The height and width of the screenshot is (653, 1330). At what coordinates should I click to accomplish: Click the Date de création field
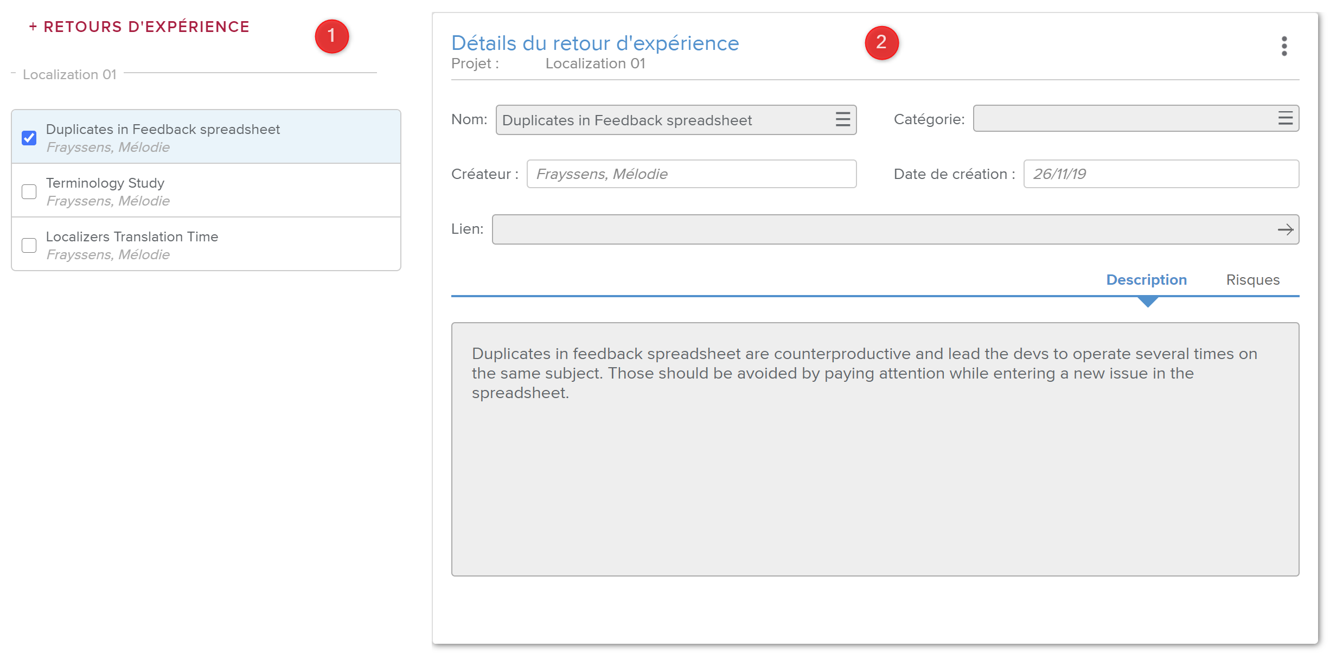(x=1160, y=174)
